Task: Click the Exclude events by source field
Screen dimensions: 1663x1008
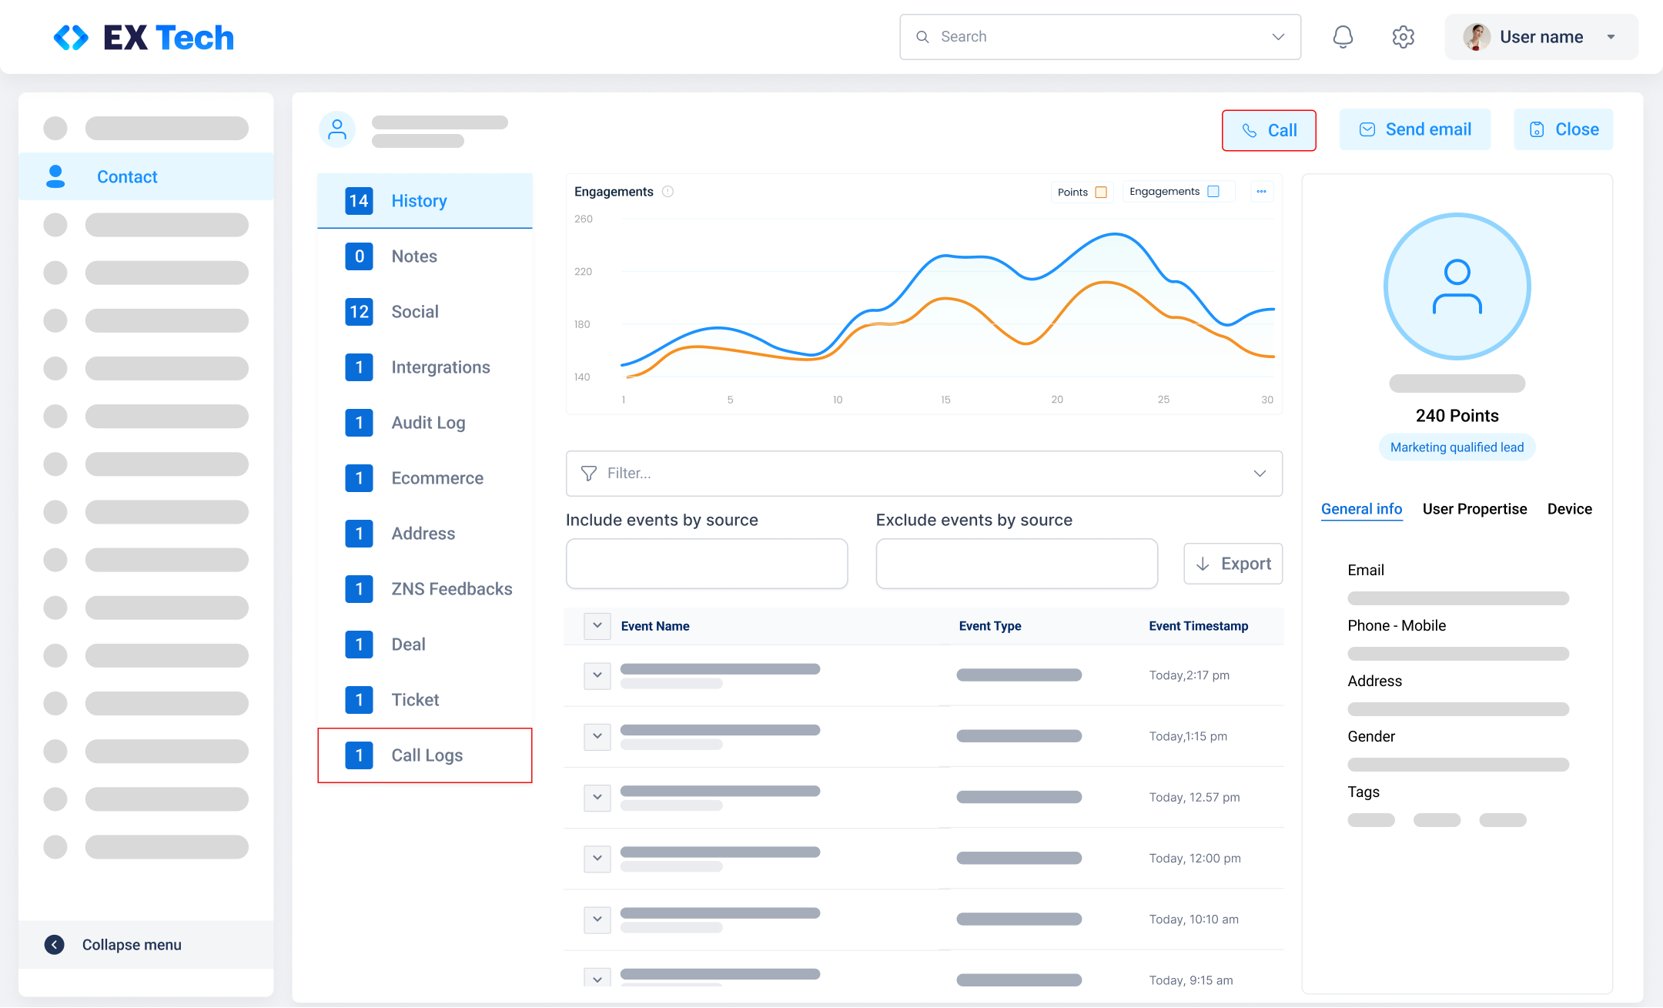Action: point(1016,564)
